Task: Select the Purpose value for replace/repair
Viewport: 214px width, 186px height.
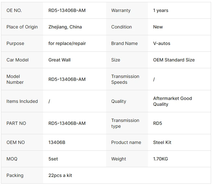Action: click(67, 43)
